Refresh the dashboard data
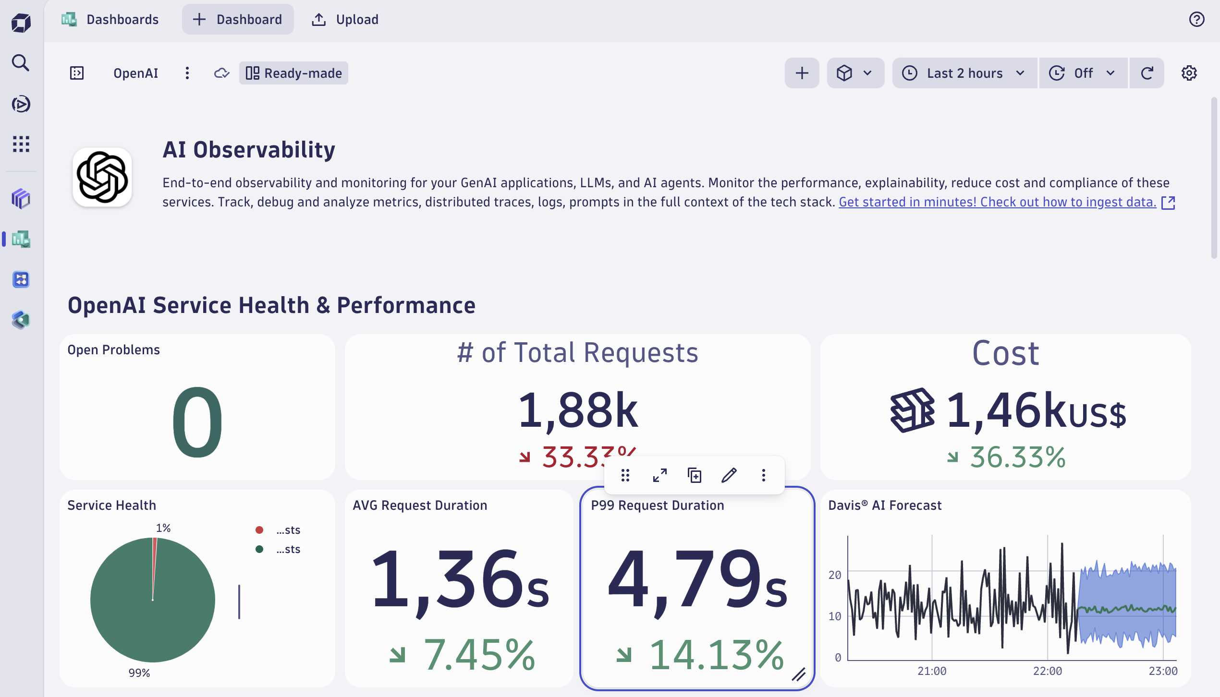 [1147, 73]
